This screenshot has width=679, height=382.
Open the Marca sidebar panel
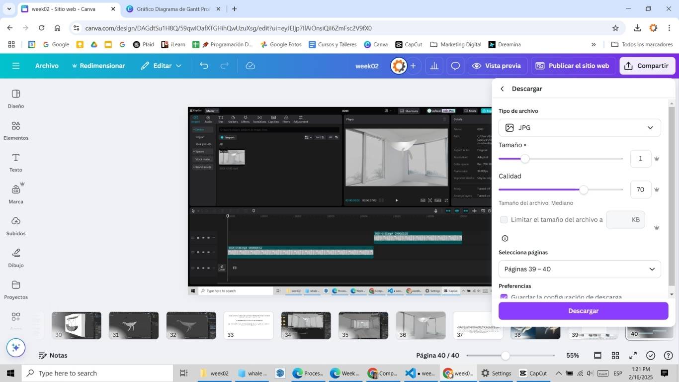[x=16, y=194]
